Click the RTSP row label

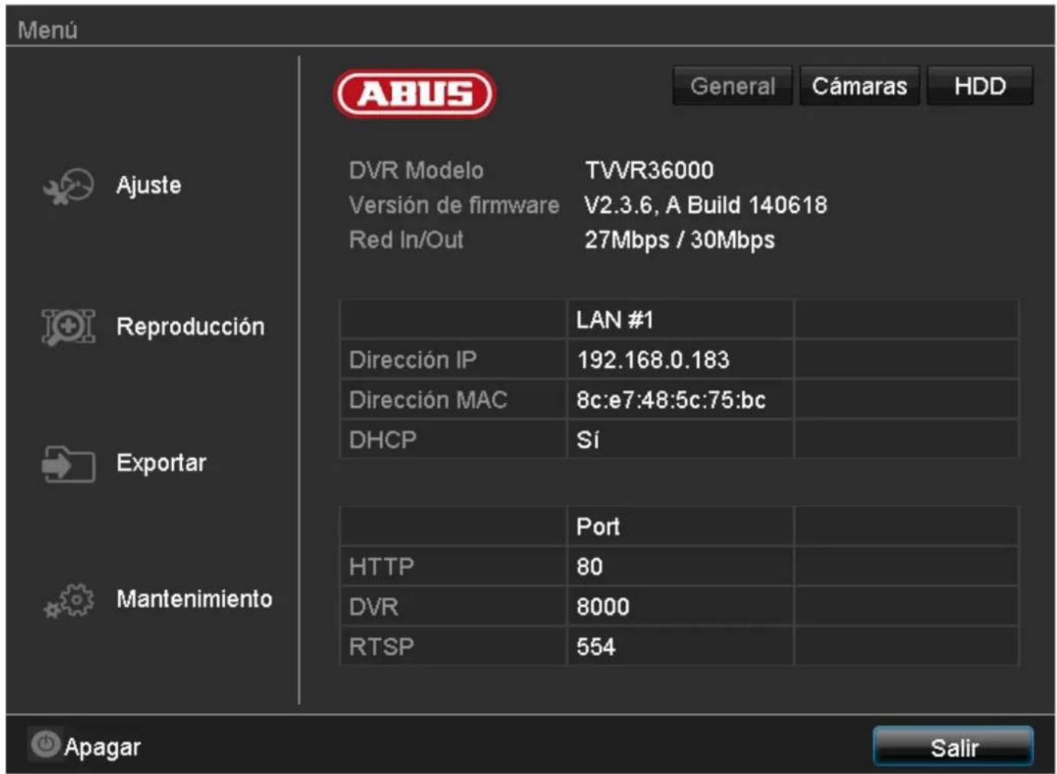pos(381,647)
